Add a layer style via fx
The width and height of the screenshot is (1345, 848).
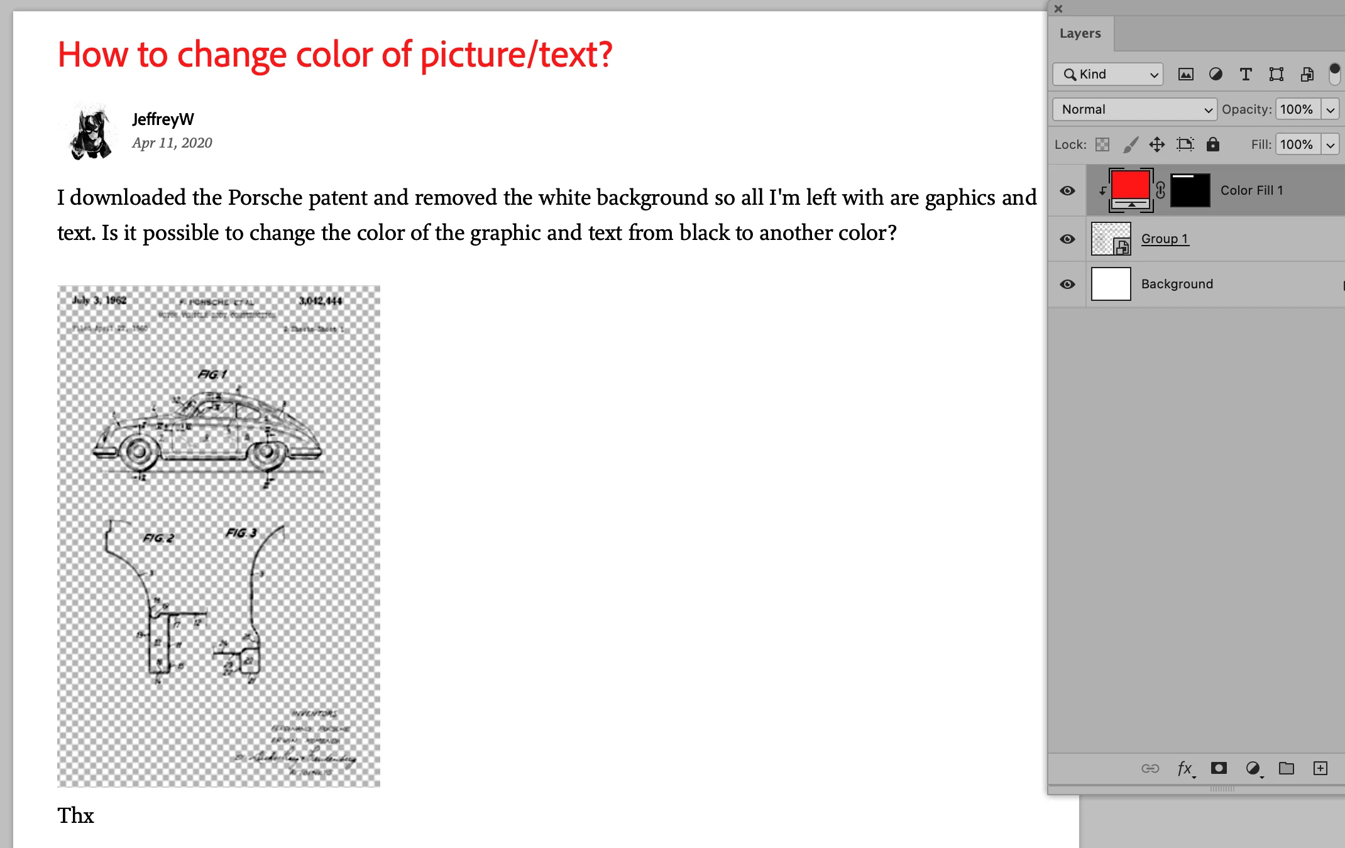point(1185,768)
